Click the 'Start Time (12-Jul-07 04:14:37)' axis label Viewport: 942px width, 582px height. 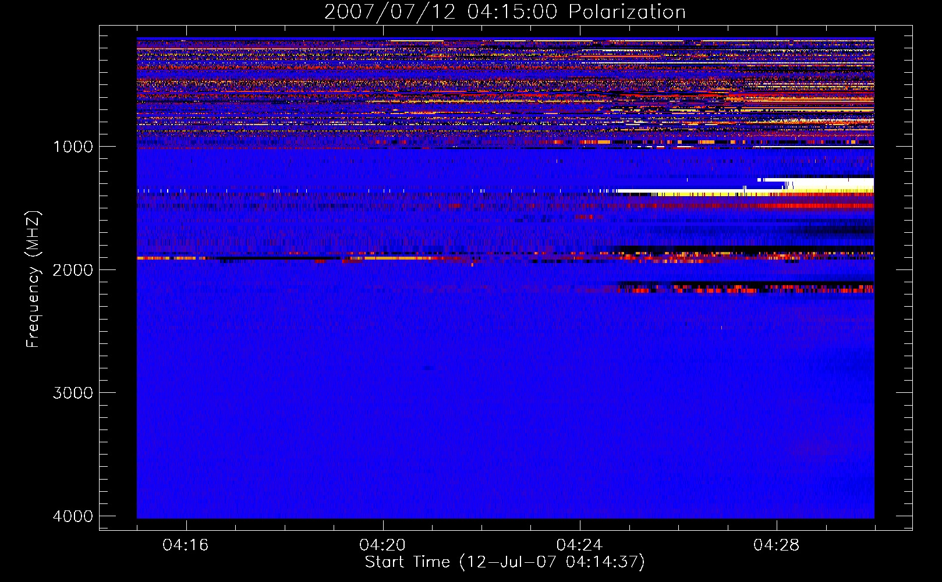[505, 562]
